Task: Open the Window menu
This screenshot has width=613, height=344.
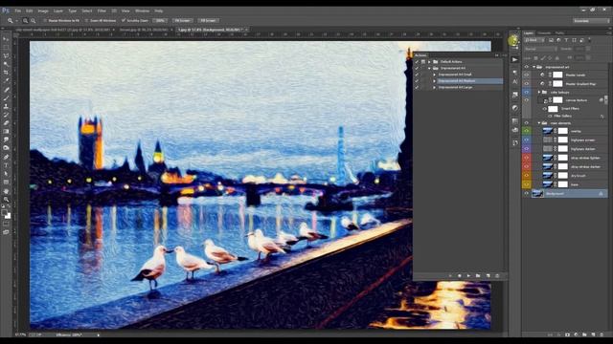Action: (x=142, y=11)
